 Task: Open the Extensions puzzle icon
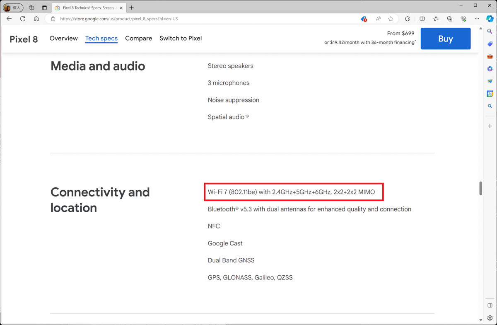point(408,19)
